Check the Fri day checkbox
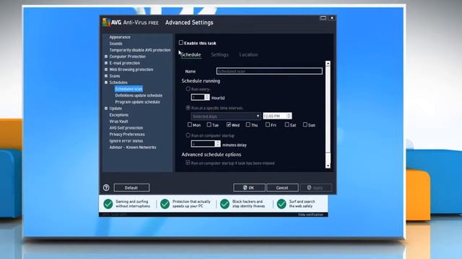This screenshot has height=259, width=462. tap(268, 124)
